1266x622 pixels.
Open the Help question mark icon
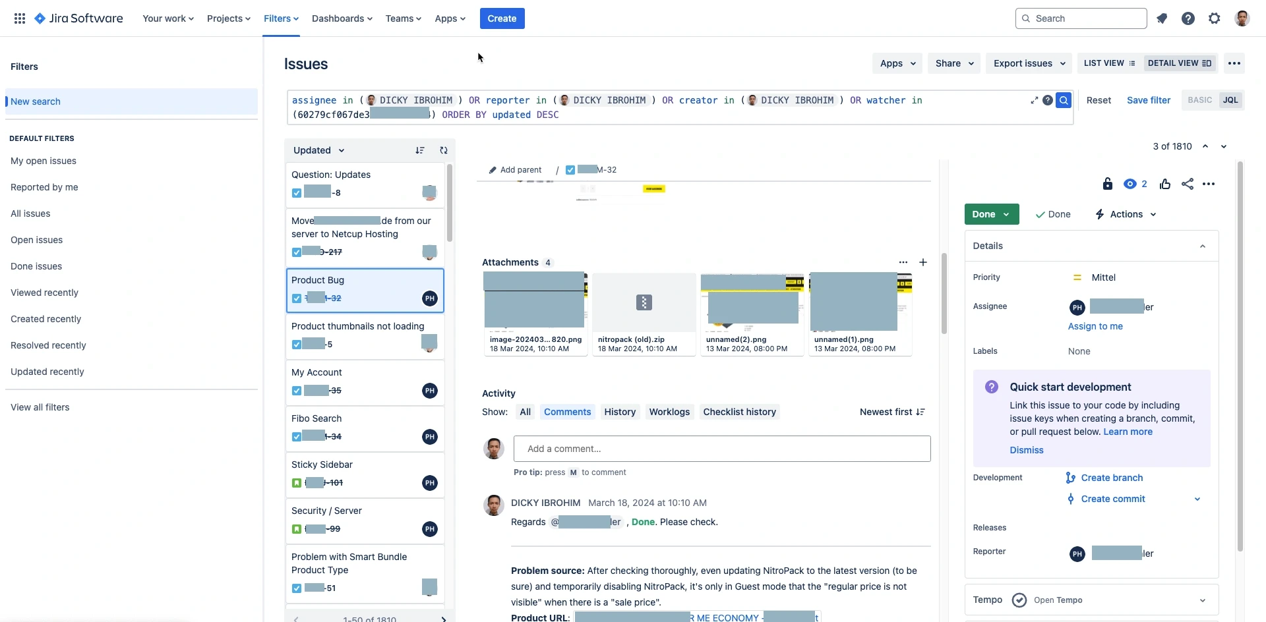[x=1188, y=18]
